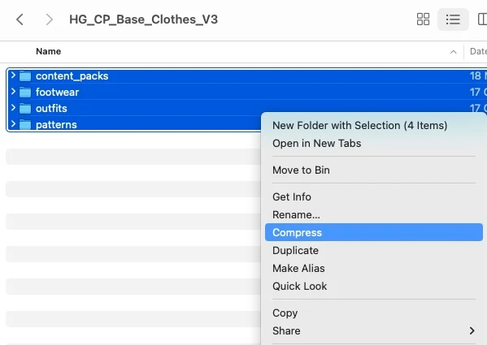Image resolution: width=487 pixels, height=345 pixels.
Task: Sort by Name column header
Action: click(x=48, y=51)
